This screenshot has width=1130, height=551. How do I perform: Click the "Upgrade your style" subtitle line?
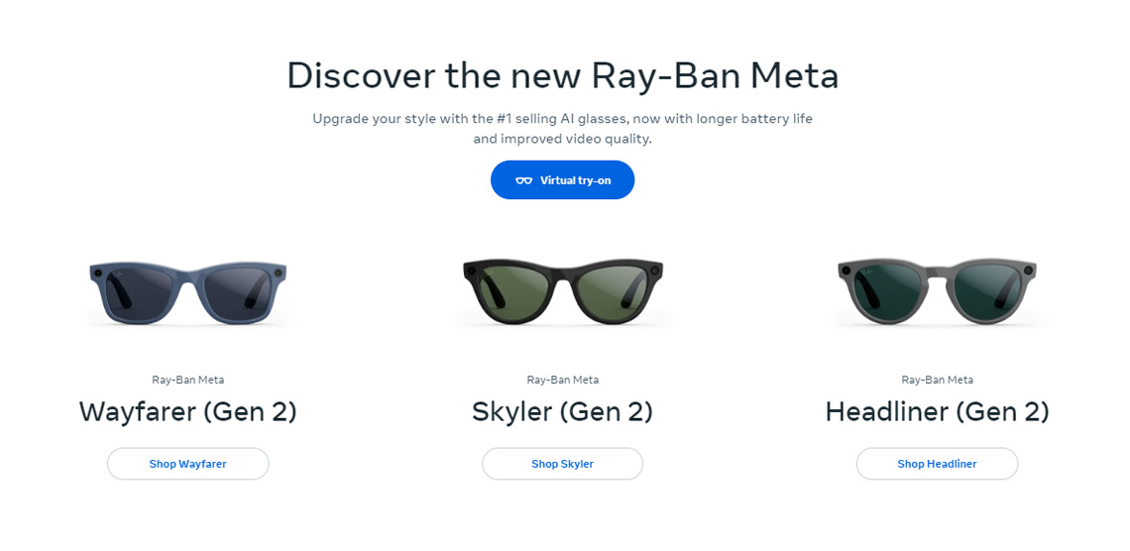coord(562,119)
